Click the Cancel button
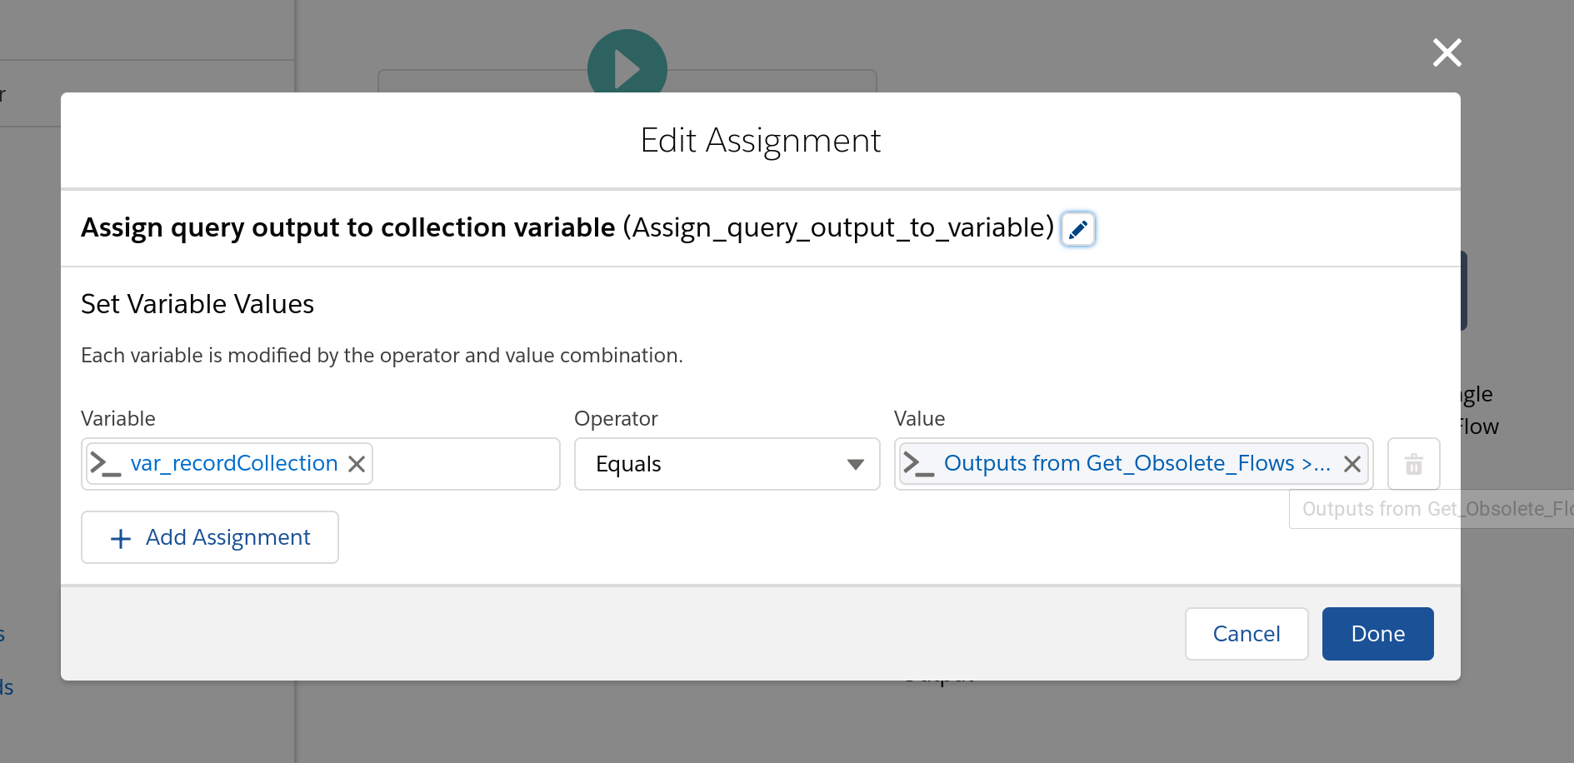Screen dimensions: 1574x763 tap(1246, 634)
